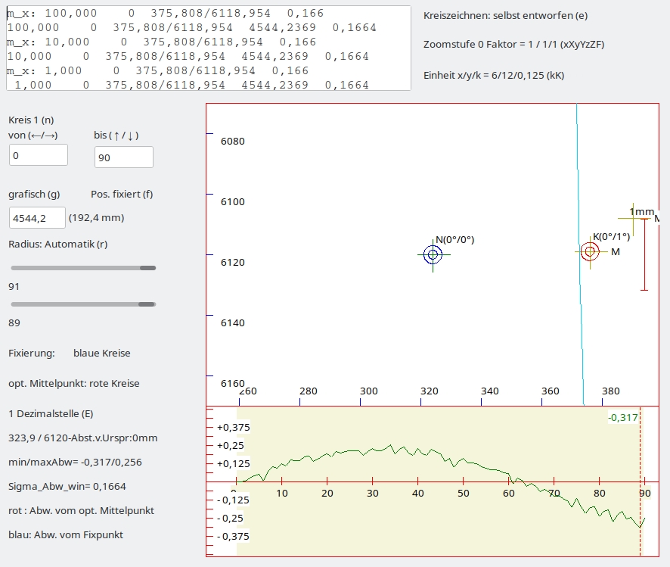This screenshot has width=670, height=567.
Task: Toggle 'grafisch (g)' mode label
Action: click(34, 194)
